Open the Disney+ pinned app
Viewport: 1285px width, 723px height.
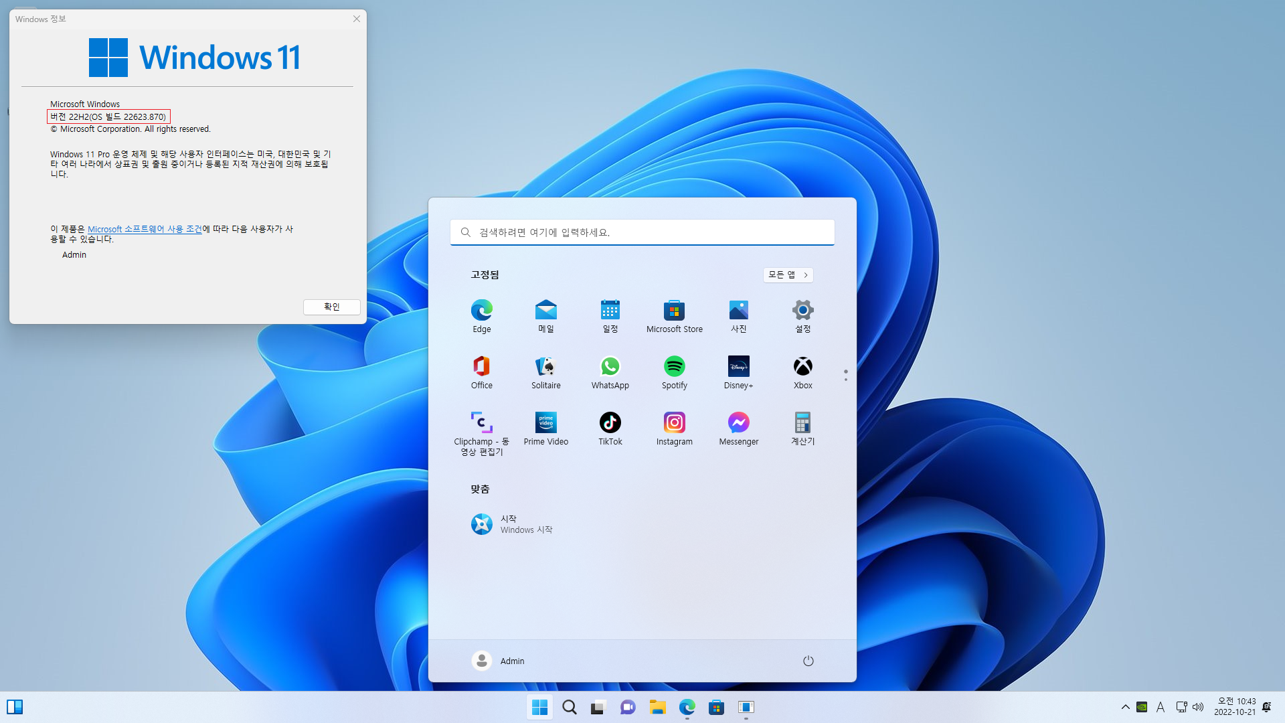click(x=738, y=367)
